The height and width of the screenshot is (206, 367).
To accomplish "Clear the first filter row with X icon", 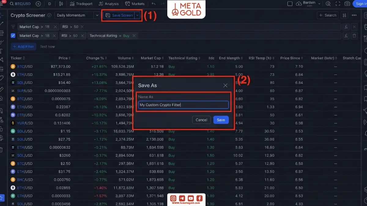I will coord(354,27).
